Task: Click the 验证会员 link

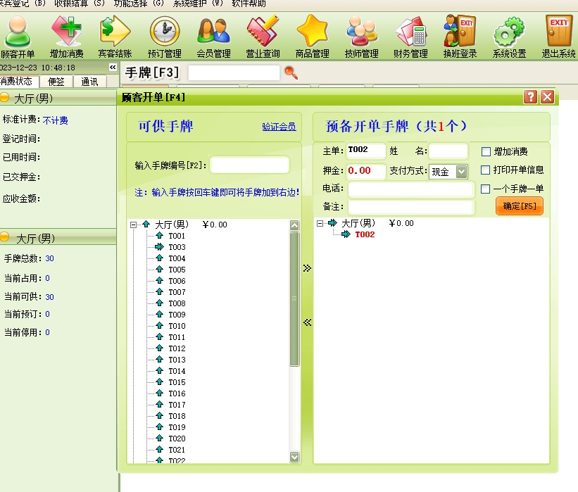Action: 279,127
